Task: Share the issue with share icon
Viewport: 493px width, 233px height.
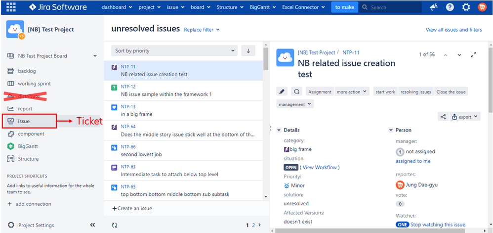Action: [x=443, y=117]
